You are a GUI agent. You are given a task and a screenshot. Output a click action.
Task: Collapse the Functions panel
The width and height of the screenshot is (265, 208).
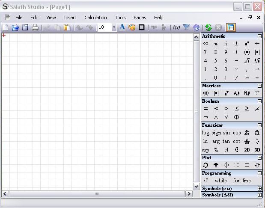pos(259,125)
